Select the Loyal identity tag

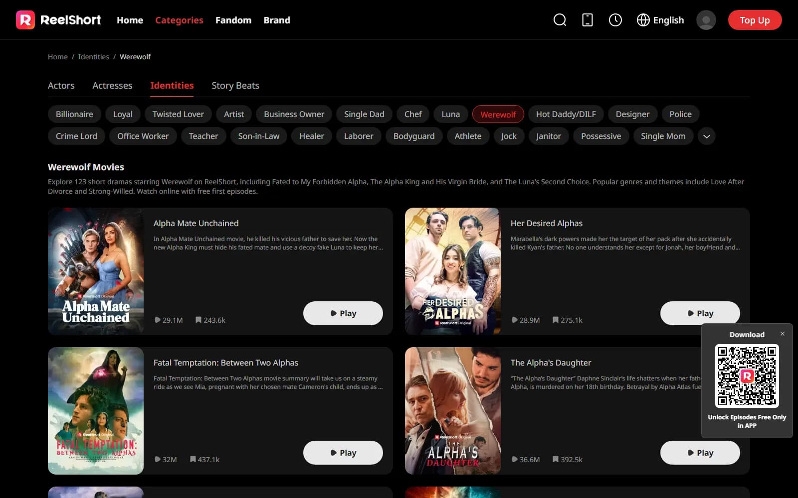point(123,114)
